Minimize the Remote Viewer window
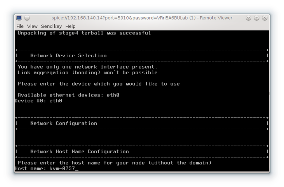The height and width of the screenshot is (187, 284). point(249,18)
